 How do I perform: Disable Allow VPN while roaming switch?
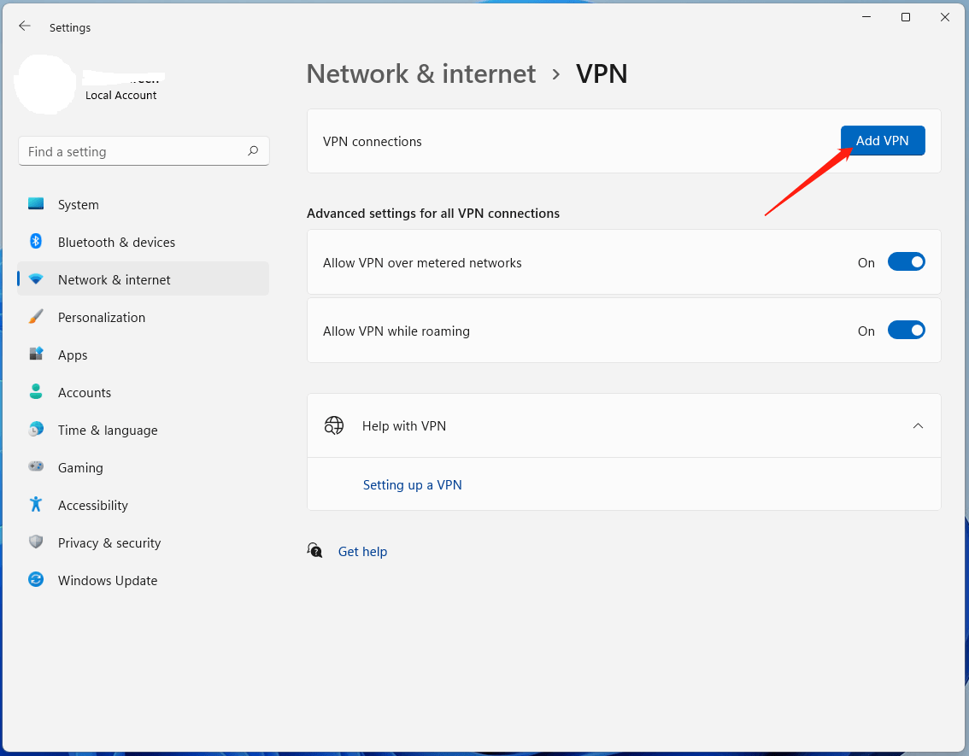coord(906,331)
